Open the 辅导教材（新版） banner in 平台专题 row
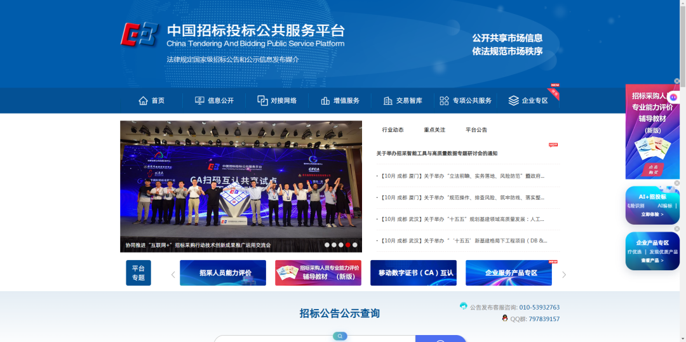686x342 pixels. 318,273
